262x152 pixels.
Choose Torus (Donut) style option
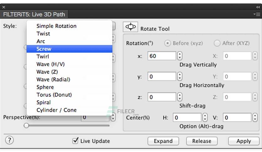coord(69,95)
